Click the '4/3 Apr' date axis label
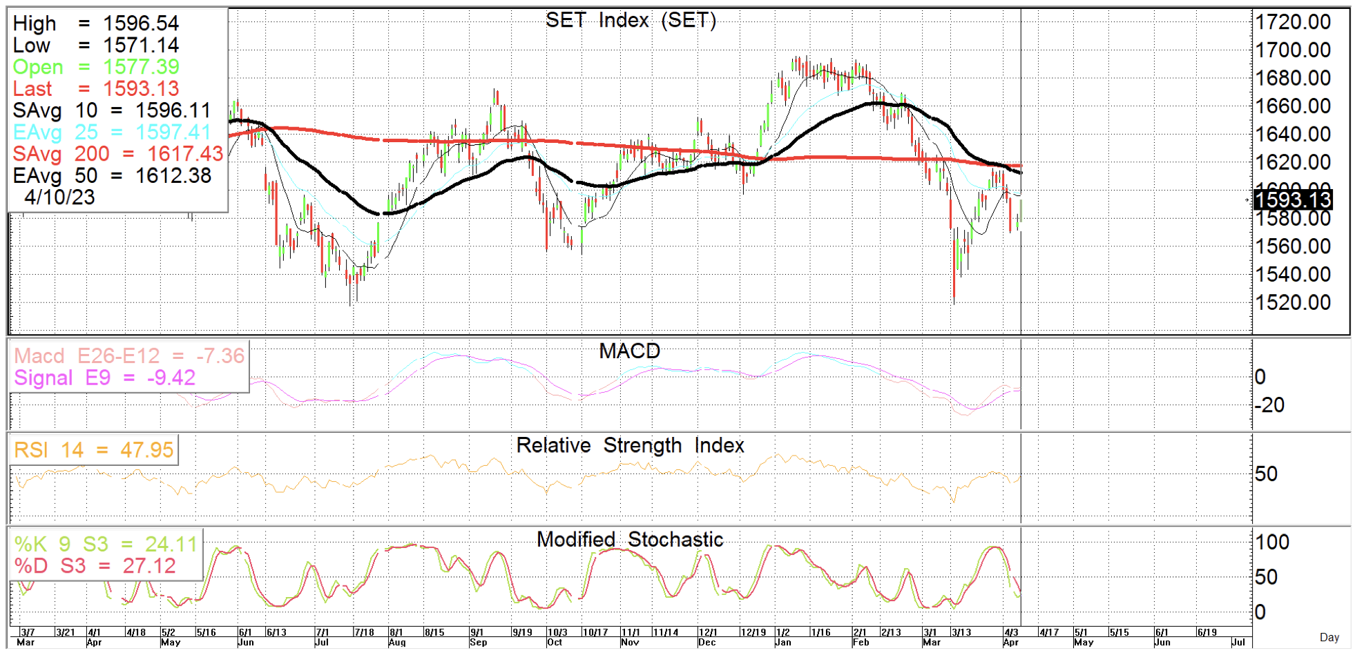 pos(1011,637)
